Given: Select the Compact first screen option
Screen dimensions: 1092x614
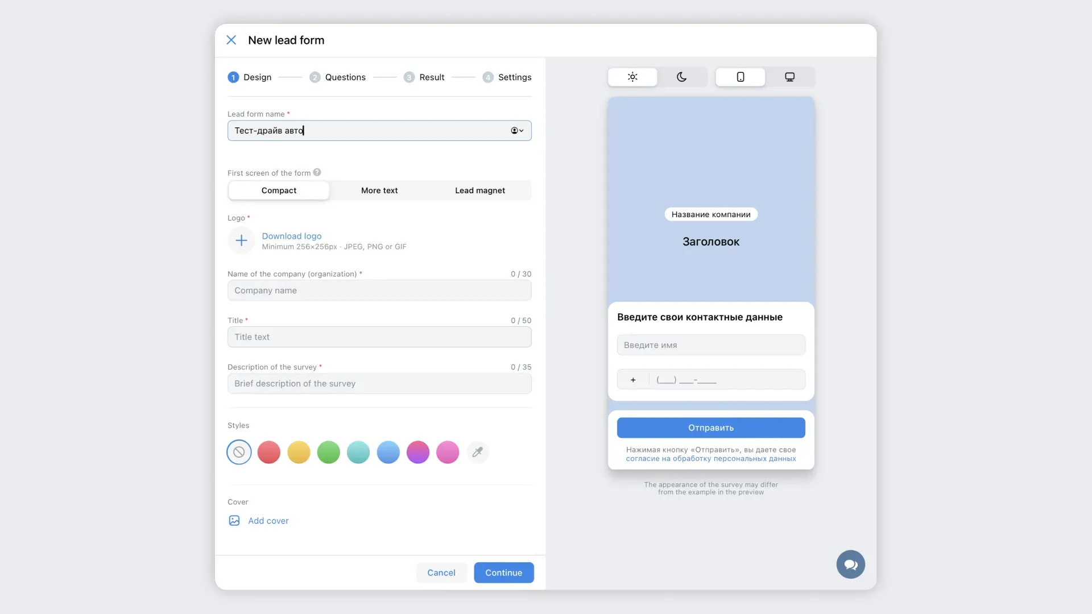Looking at the screenshot, I should coord(279,190).
